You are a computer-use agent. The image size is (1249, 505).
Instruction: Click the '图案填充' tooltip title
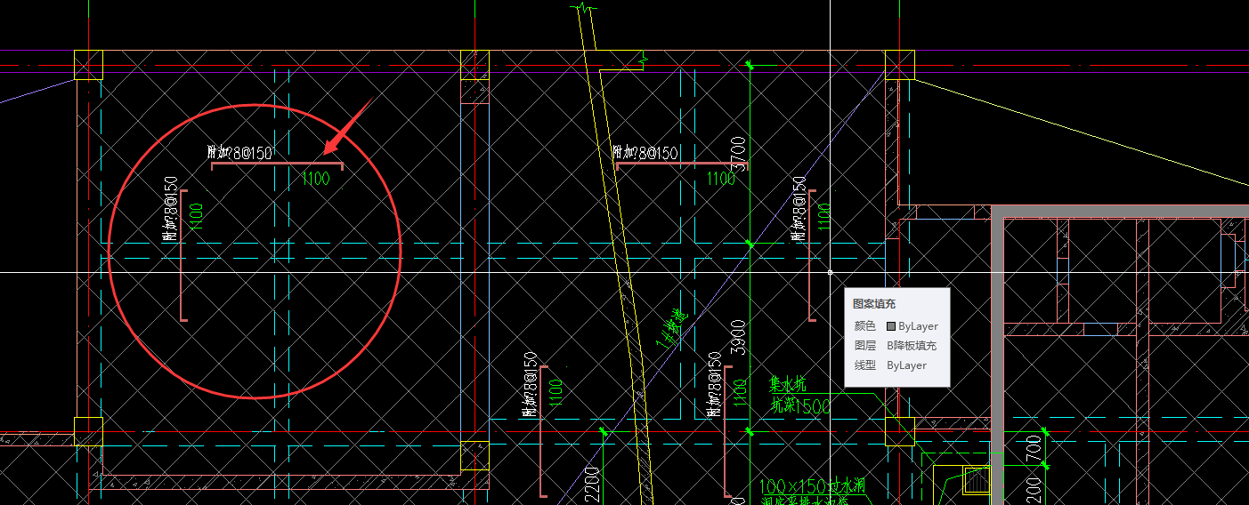pos(874,304)
